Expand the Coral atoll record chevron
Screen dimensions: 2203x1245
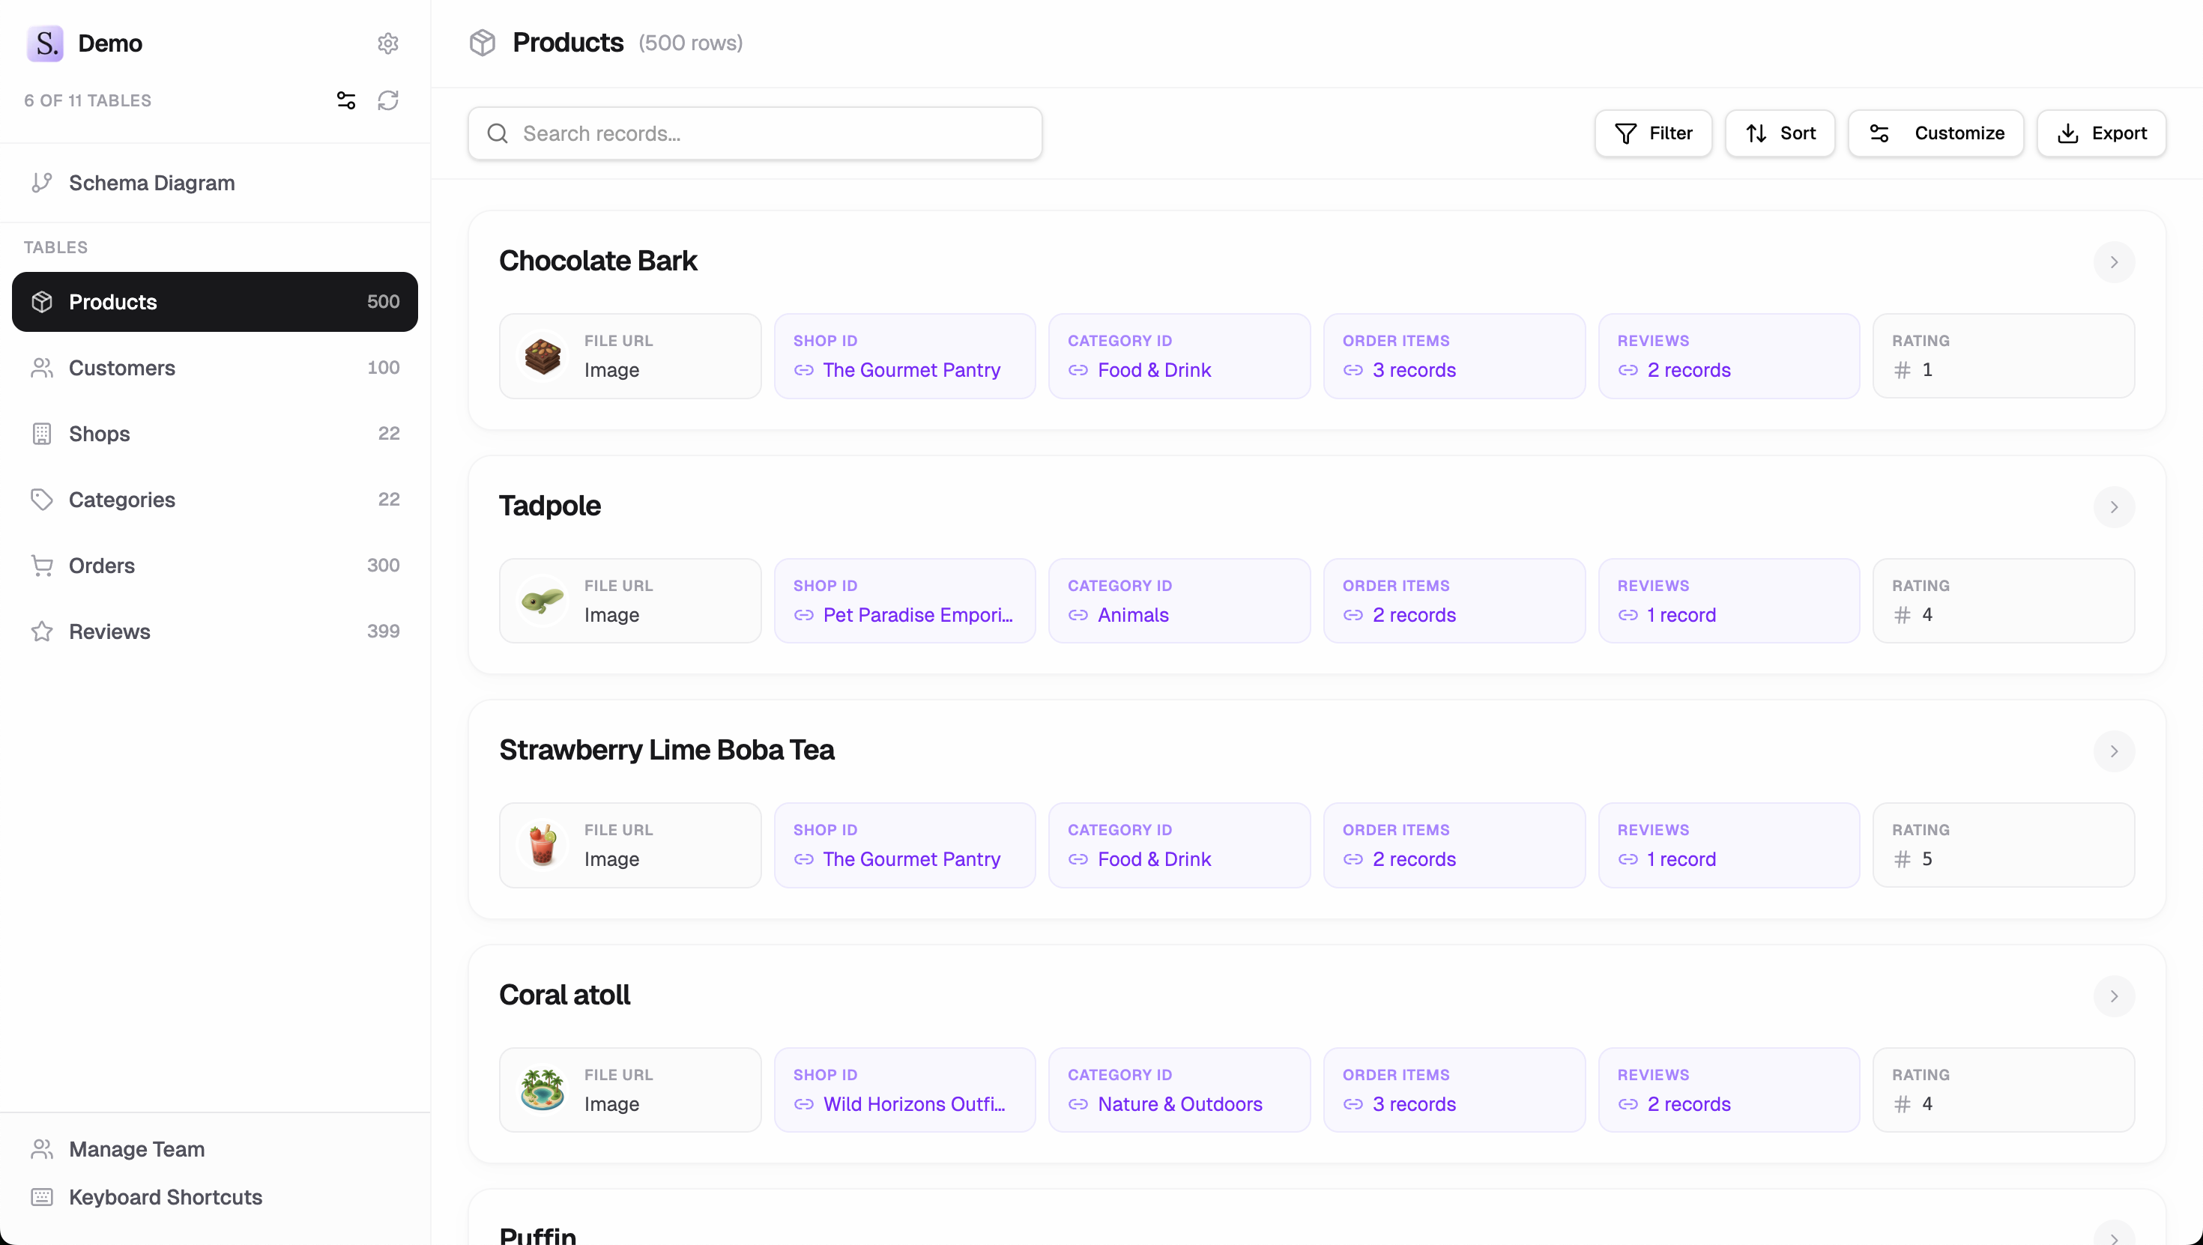pyautogui.click(x=2113, y=996)
